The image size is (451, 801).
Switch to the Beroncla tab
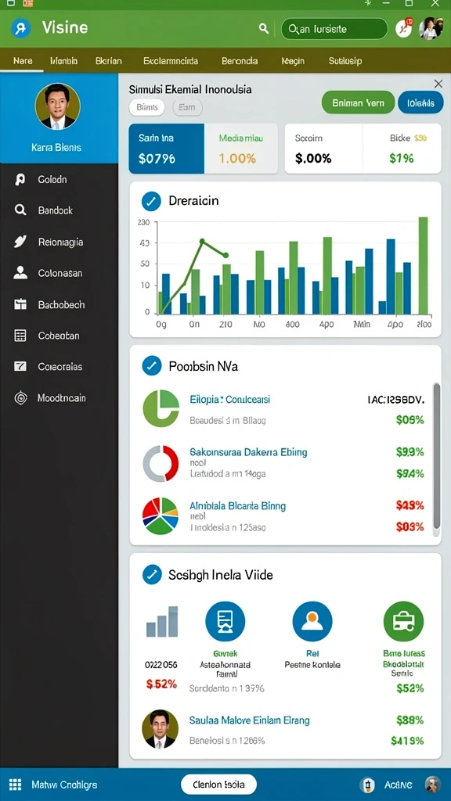coord(240,61)
